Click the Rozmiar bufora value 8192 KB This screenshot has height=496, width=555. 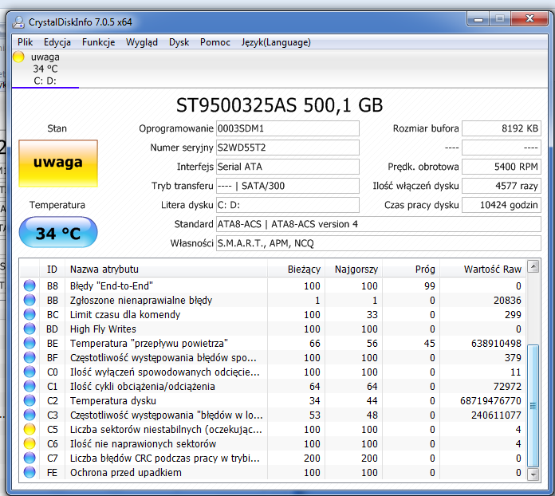(502, 128)
